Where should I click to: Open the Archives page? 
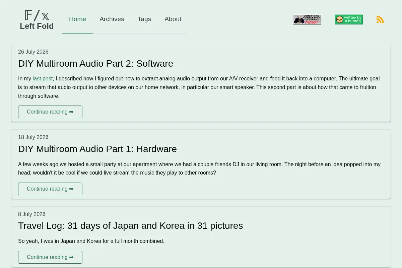click(x=112, y=19)
